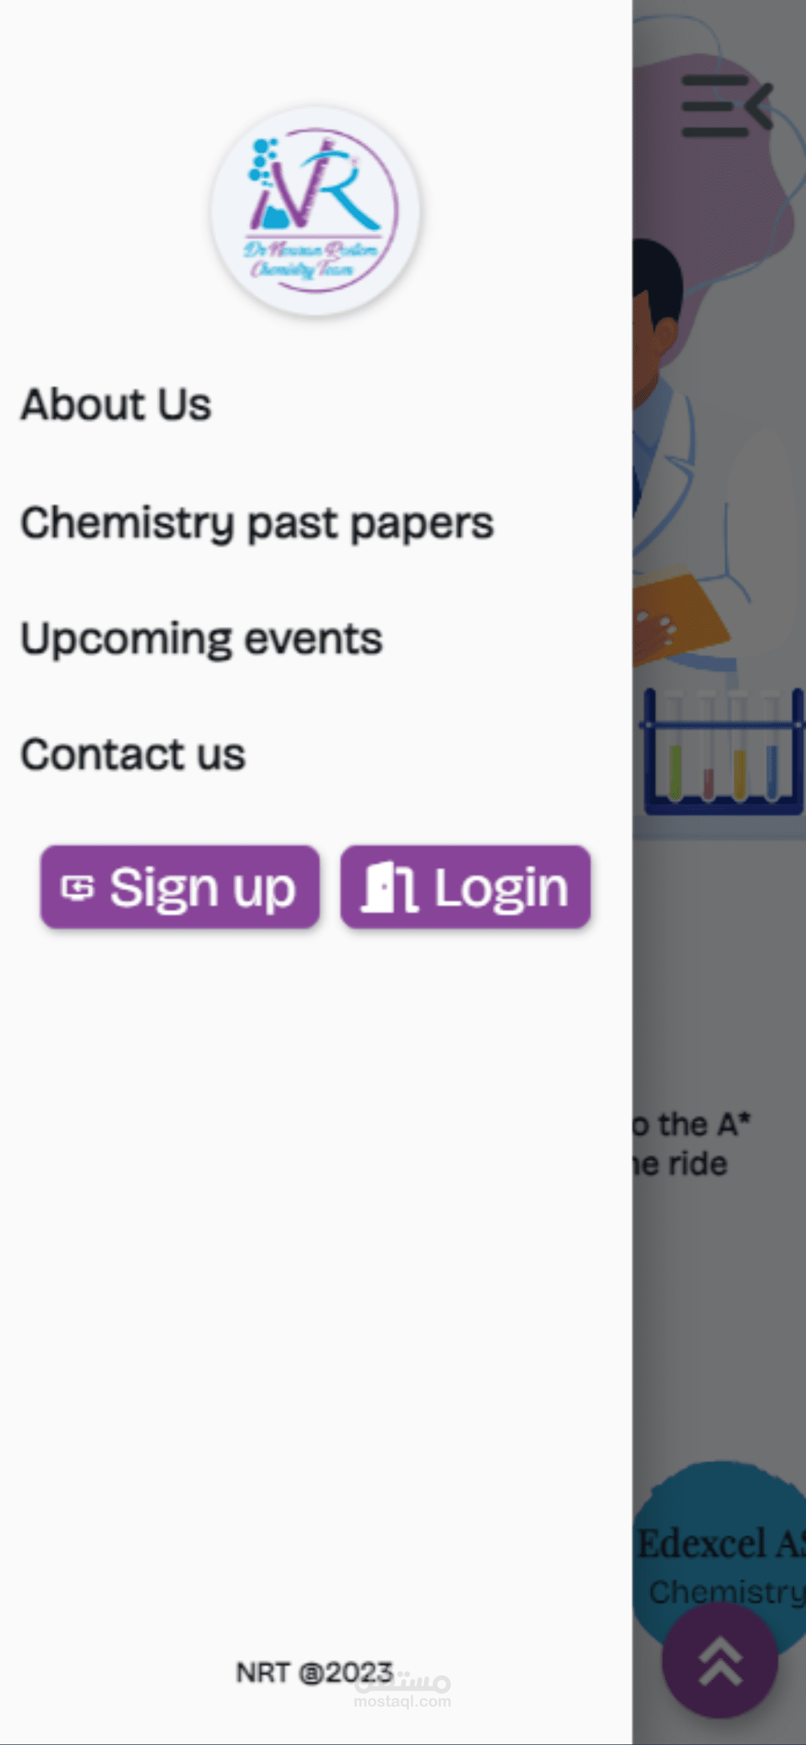Image resolution: width=806 pixels, height=1745 pixels.
Task: Click the NRT Chemistry Team circular logo
Action: pos(315,211)
